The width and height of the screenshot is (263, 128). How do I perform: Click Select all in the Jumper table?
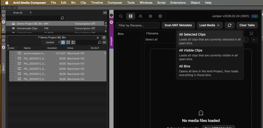[151, 39]
